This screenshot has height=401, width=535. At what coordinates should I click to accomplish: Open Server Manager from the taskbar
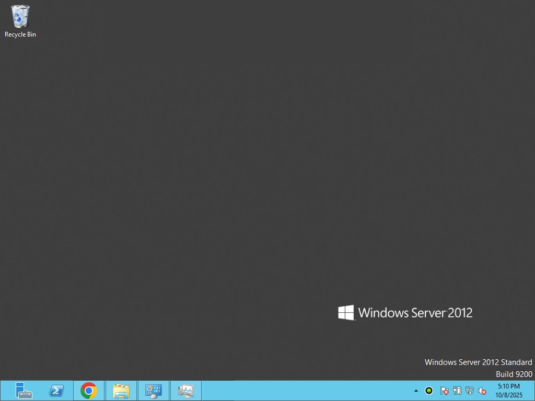24,391
